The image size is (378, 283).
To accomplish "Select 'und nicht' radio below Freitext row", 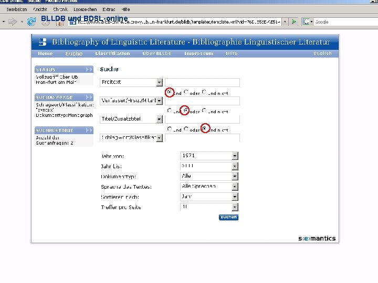I will pos(204,92).
